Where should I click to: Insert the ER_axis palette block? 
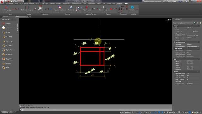point(6,32)
